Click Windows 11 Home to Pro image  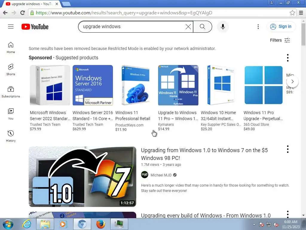point(178,85)
